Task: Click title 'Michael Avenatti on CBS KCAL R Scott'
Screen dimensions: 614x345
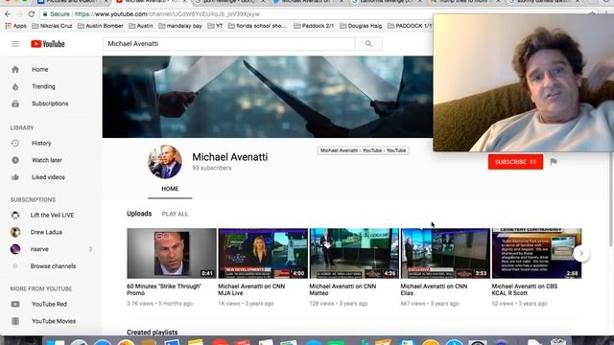Action: point(525,289)
